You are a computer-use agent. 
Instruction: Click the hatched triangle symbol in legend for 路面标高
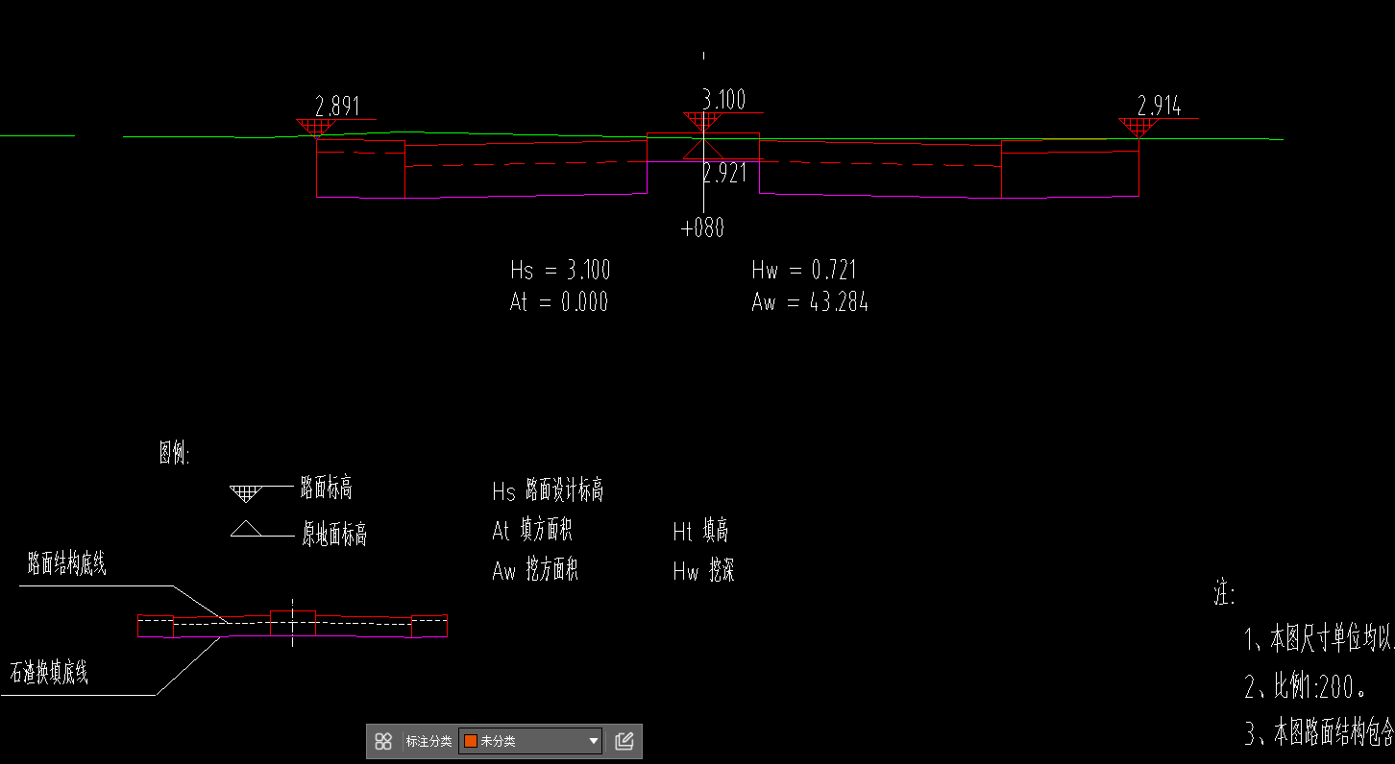(247, 494)
